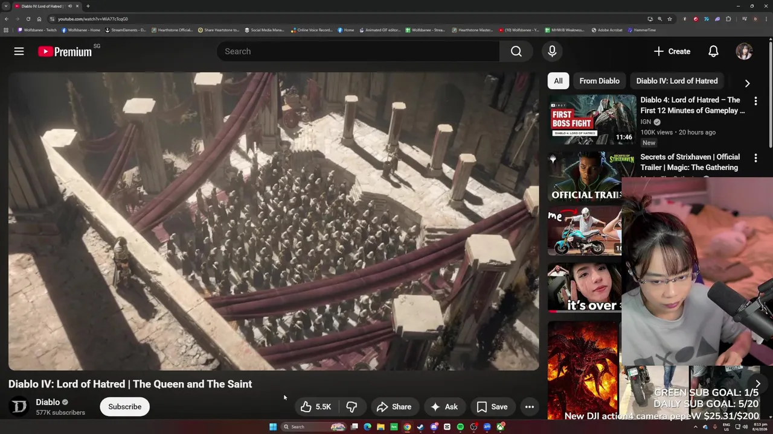
Task: Open Diablo 4 First 12 Minutes title
Action: [x=692, y=105]
